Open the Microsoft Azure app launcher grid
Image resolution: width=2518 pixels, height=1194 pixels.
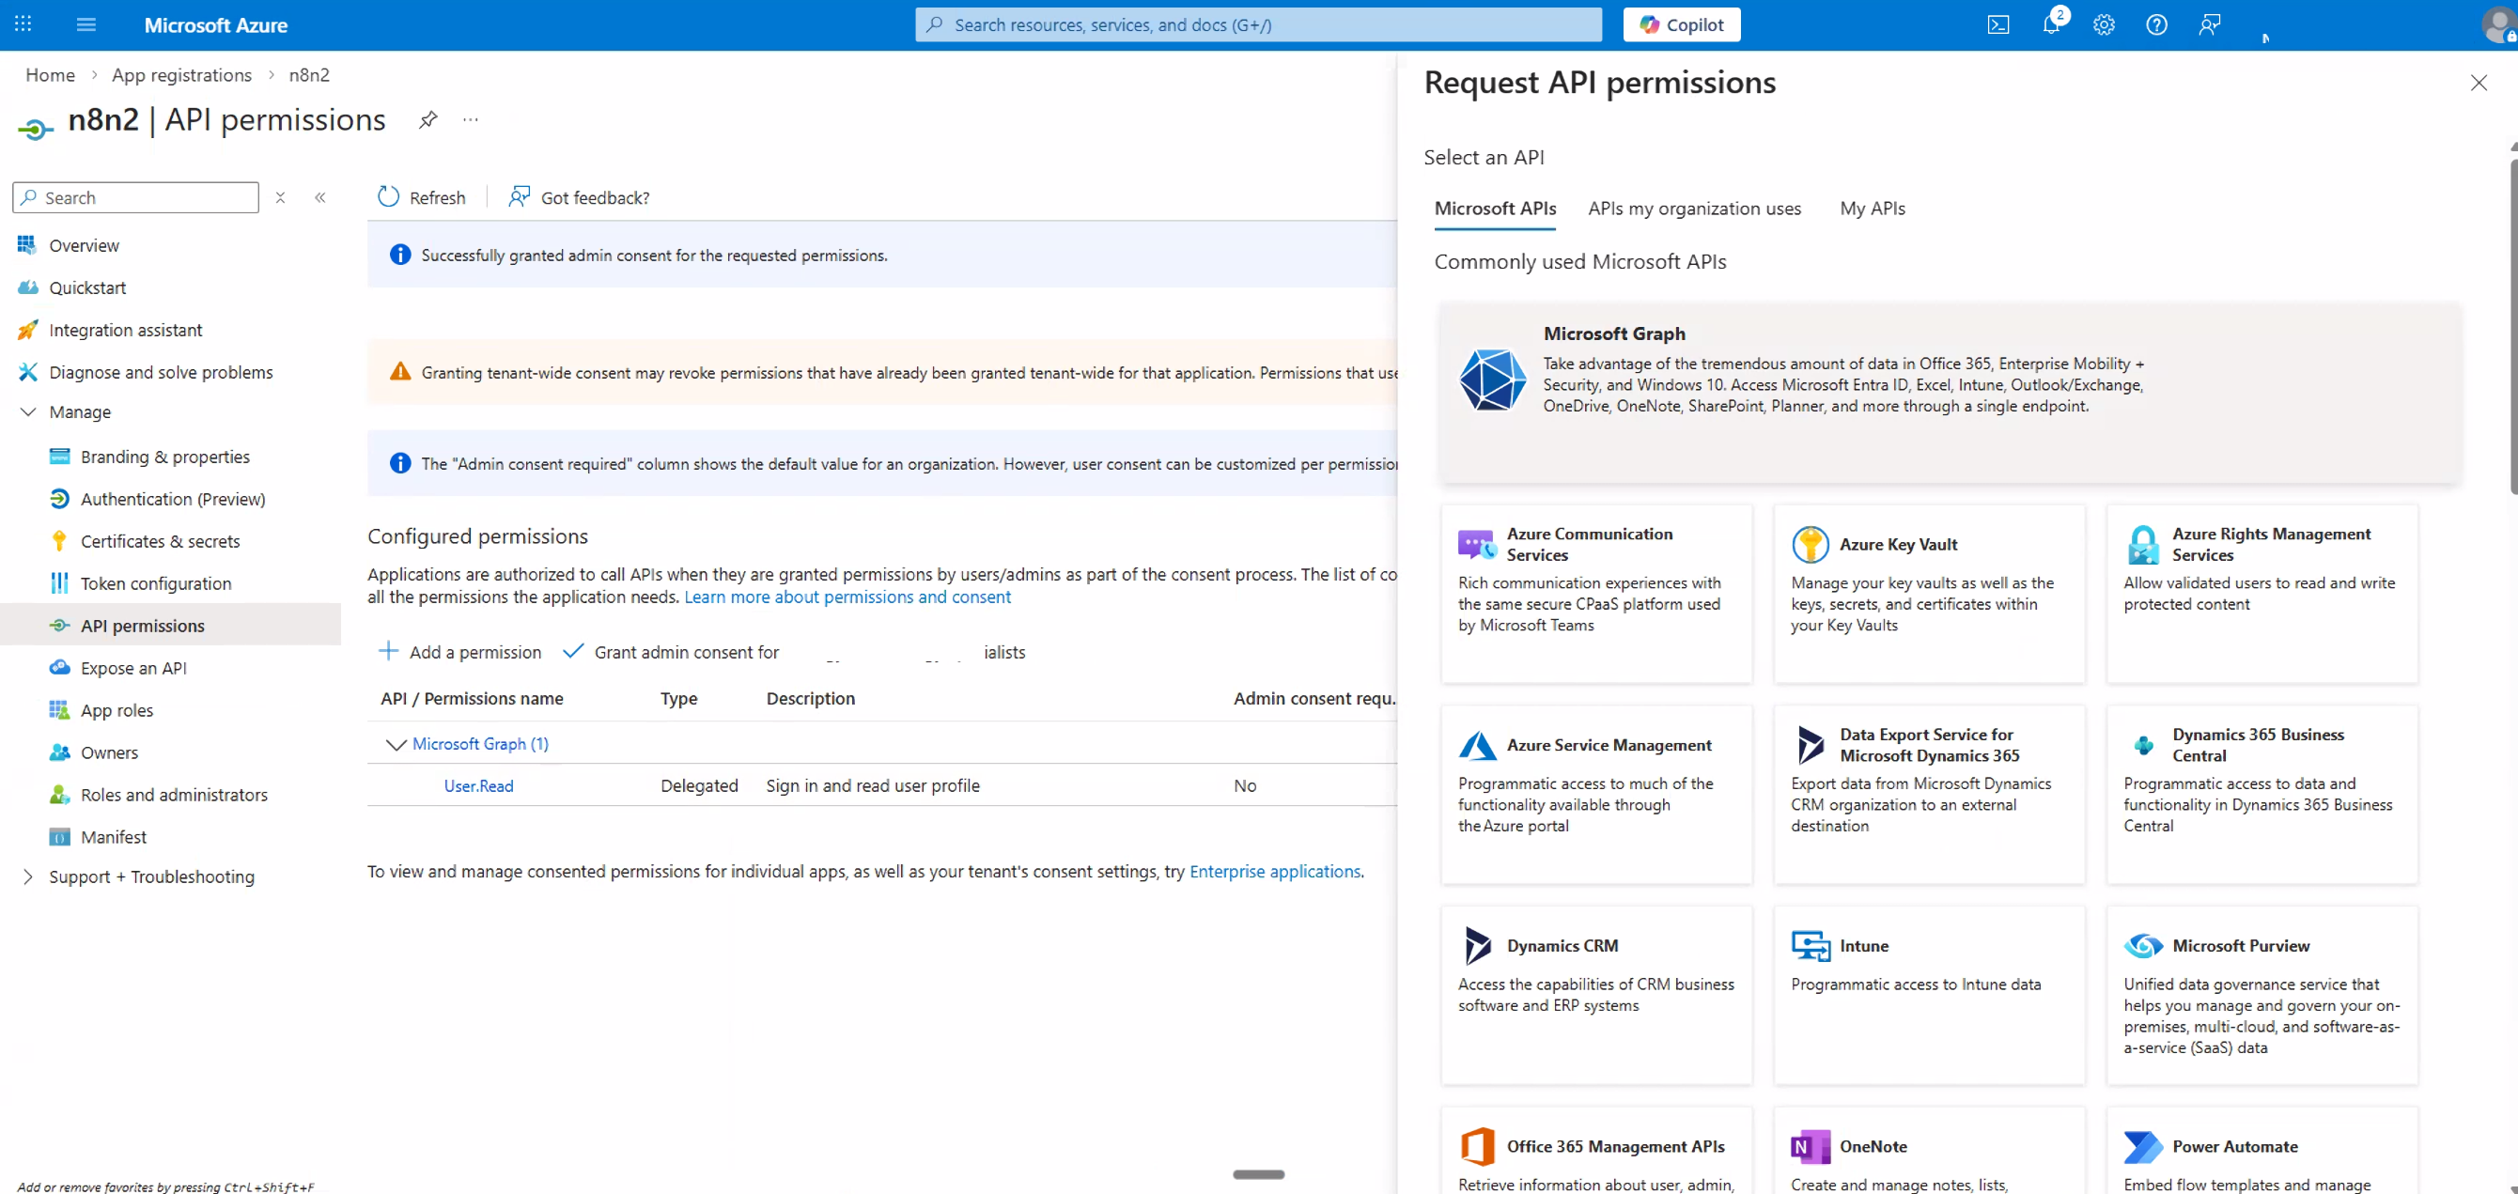(x=23, y=24)
